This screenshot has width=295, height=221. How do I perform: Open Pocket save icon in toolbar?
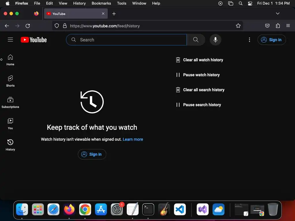[267, 26]
